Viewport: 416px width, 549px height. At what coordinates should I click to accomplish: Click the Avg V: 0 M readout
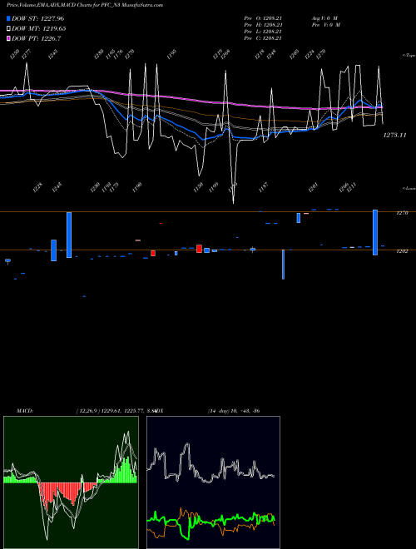[x=325, y=17]
